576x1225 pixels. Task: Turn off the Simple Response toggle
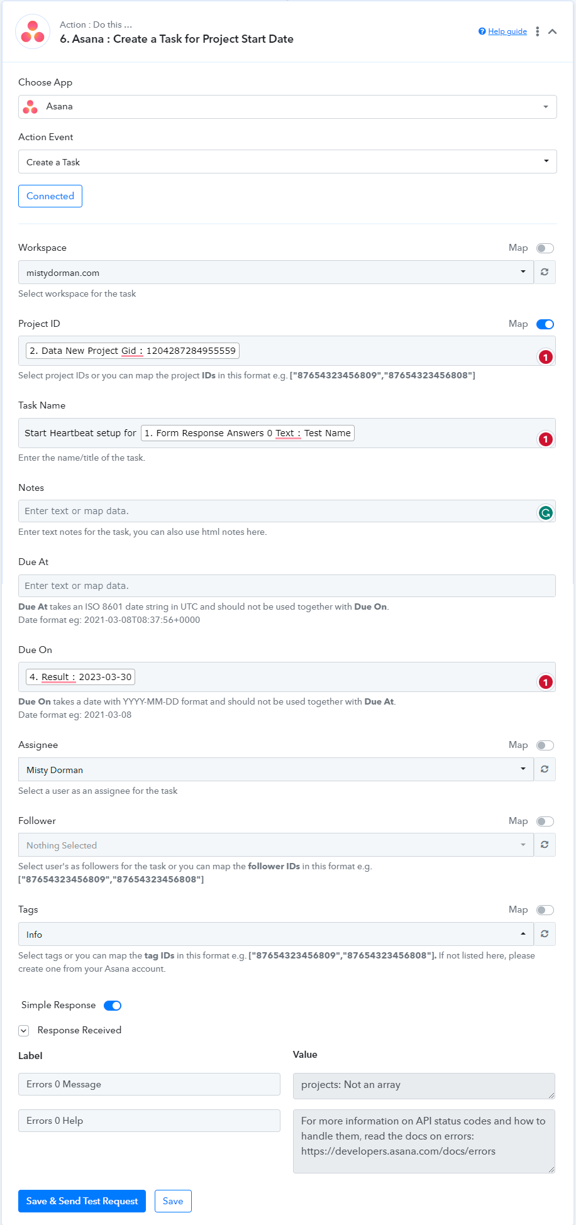tap(113, 1006)
